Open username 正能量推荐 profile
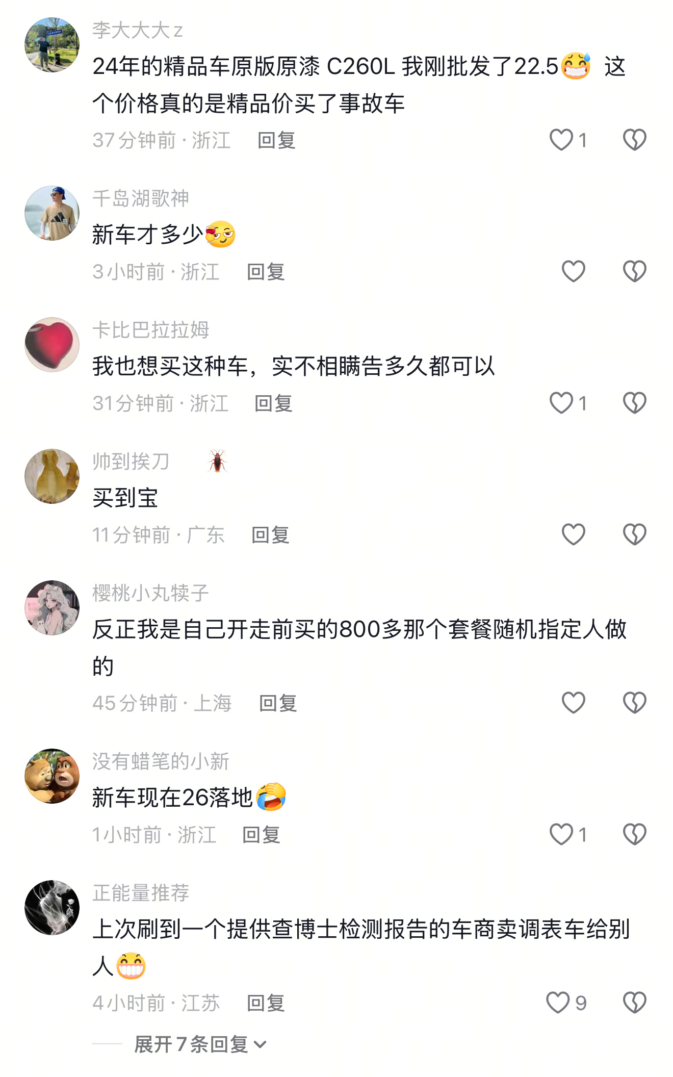The height and width of the screenshot is (1077, 673). (x=141, y=893)
